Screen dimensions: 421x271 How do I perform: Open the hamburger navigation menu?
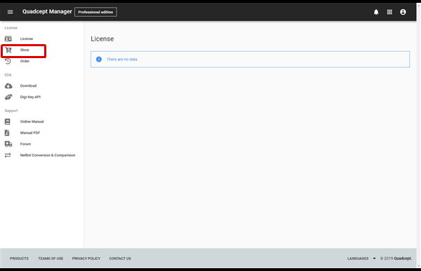pos(11,12)
